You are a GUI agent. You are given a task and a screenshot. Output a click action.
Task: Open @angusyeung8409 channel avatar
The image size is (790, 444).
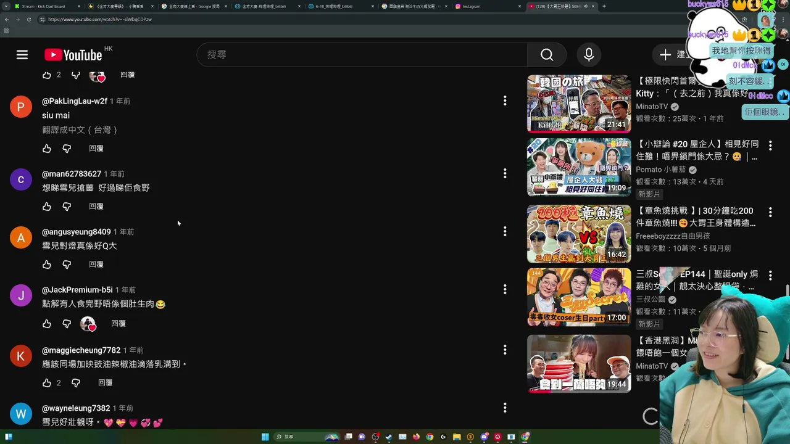pyautogui.click(x=21, y=237)
